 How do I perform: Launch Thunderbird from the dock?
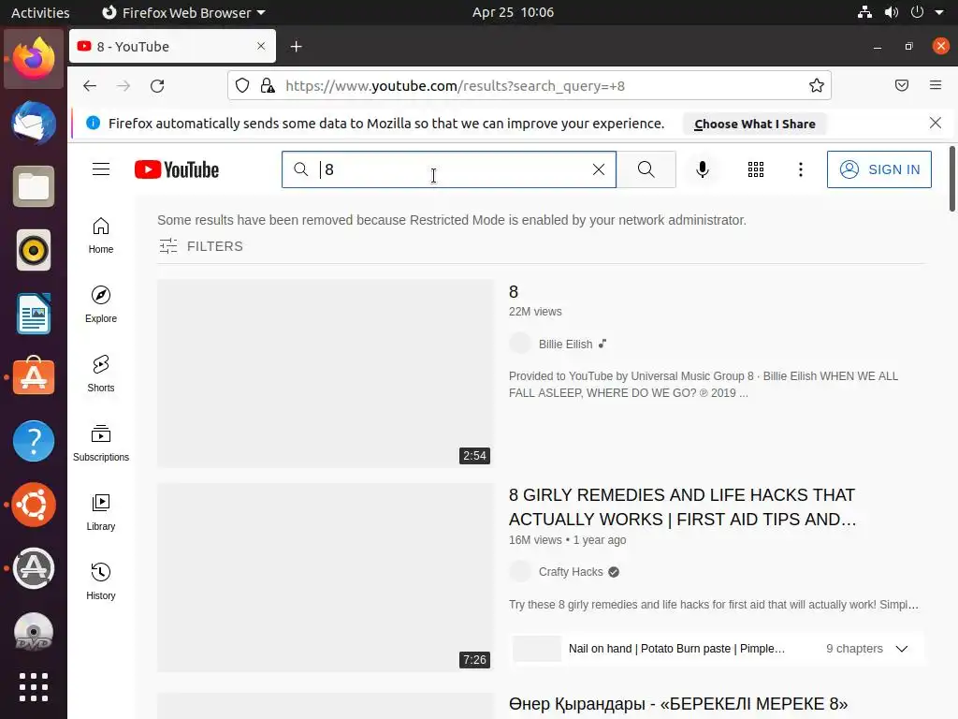34,123
